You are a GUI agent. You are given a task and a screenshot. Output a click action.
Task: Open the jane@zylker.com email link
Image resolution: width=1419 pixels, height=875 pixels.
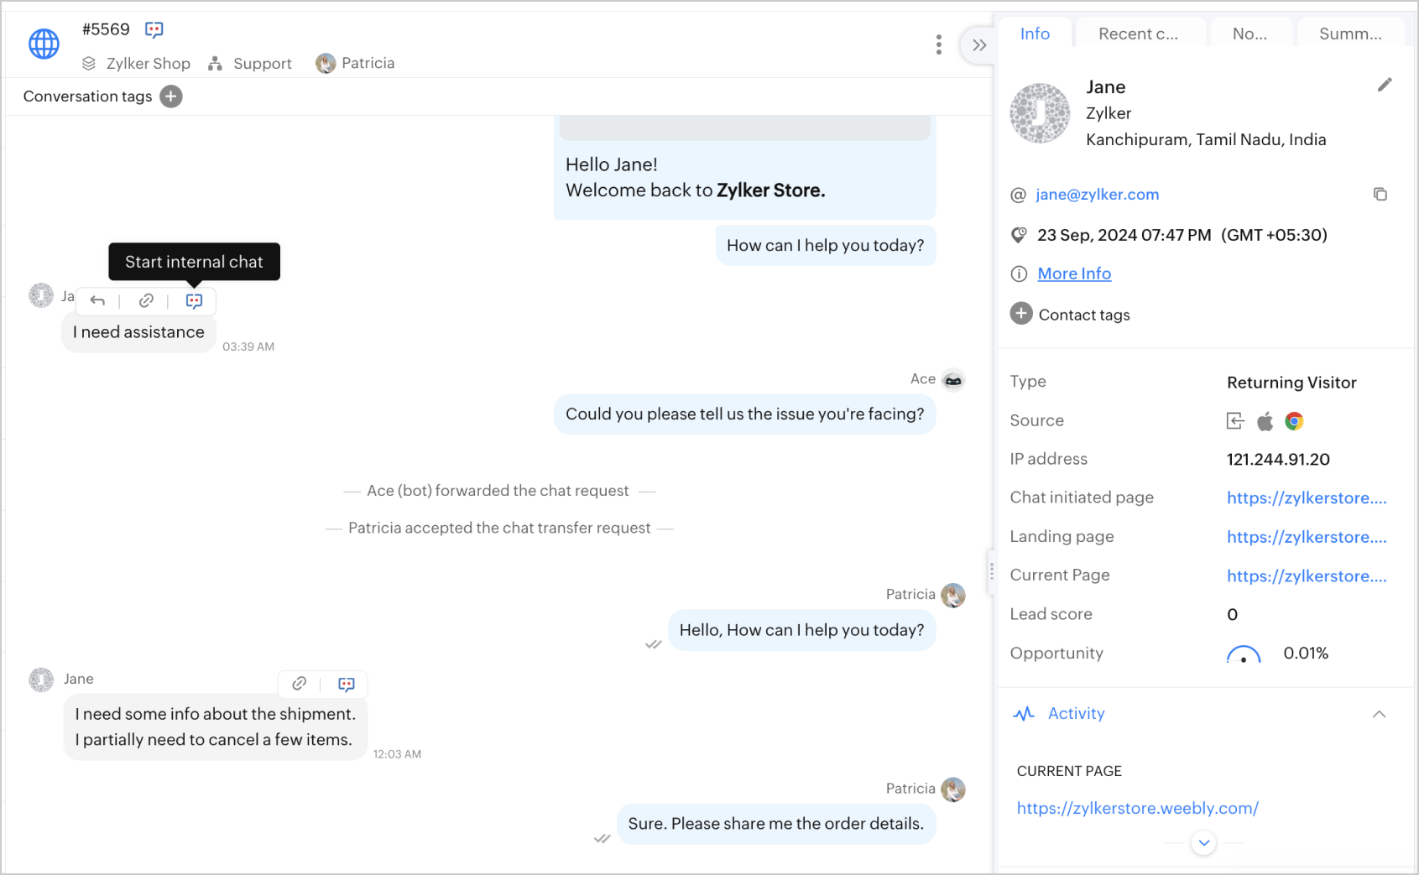coord(1097,195)
